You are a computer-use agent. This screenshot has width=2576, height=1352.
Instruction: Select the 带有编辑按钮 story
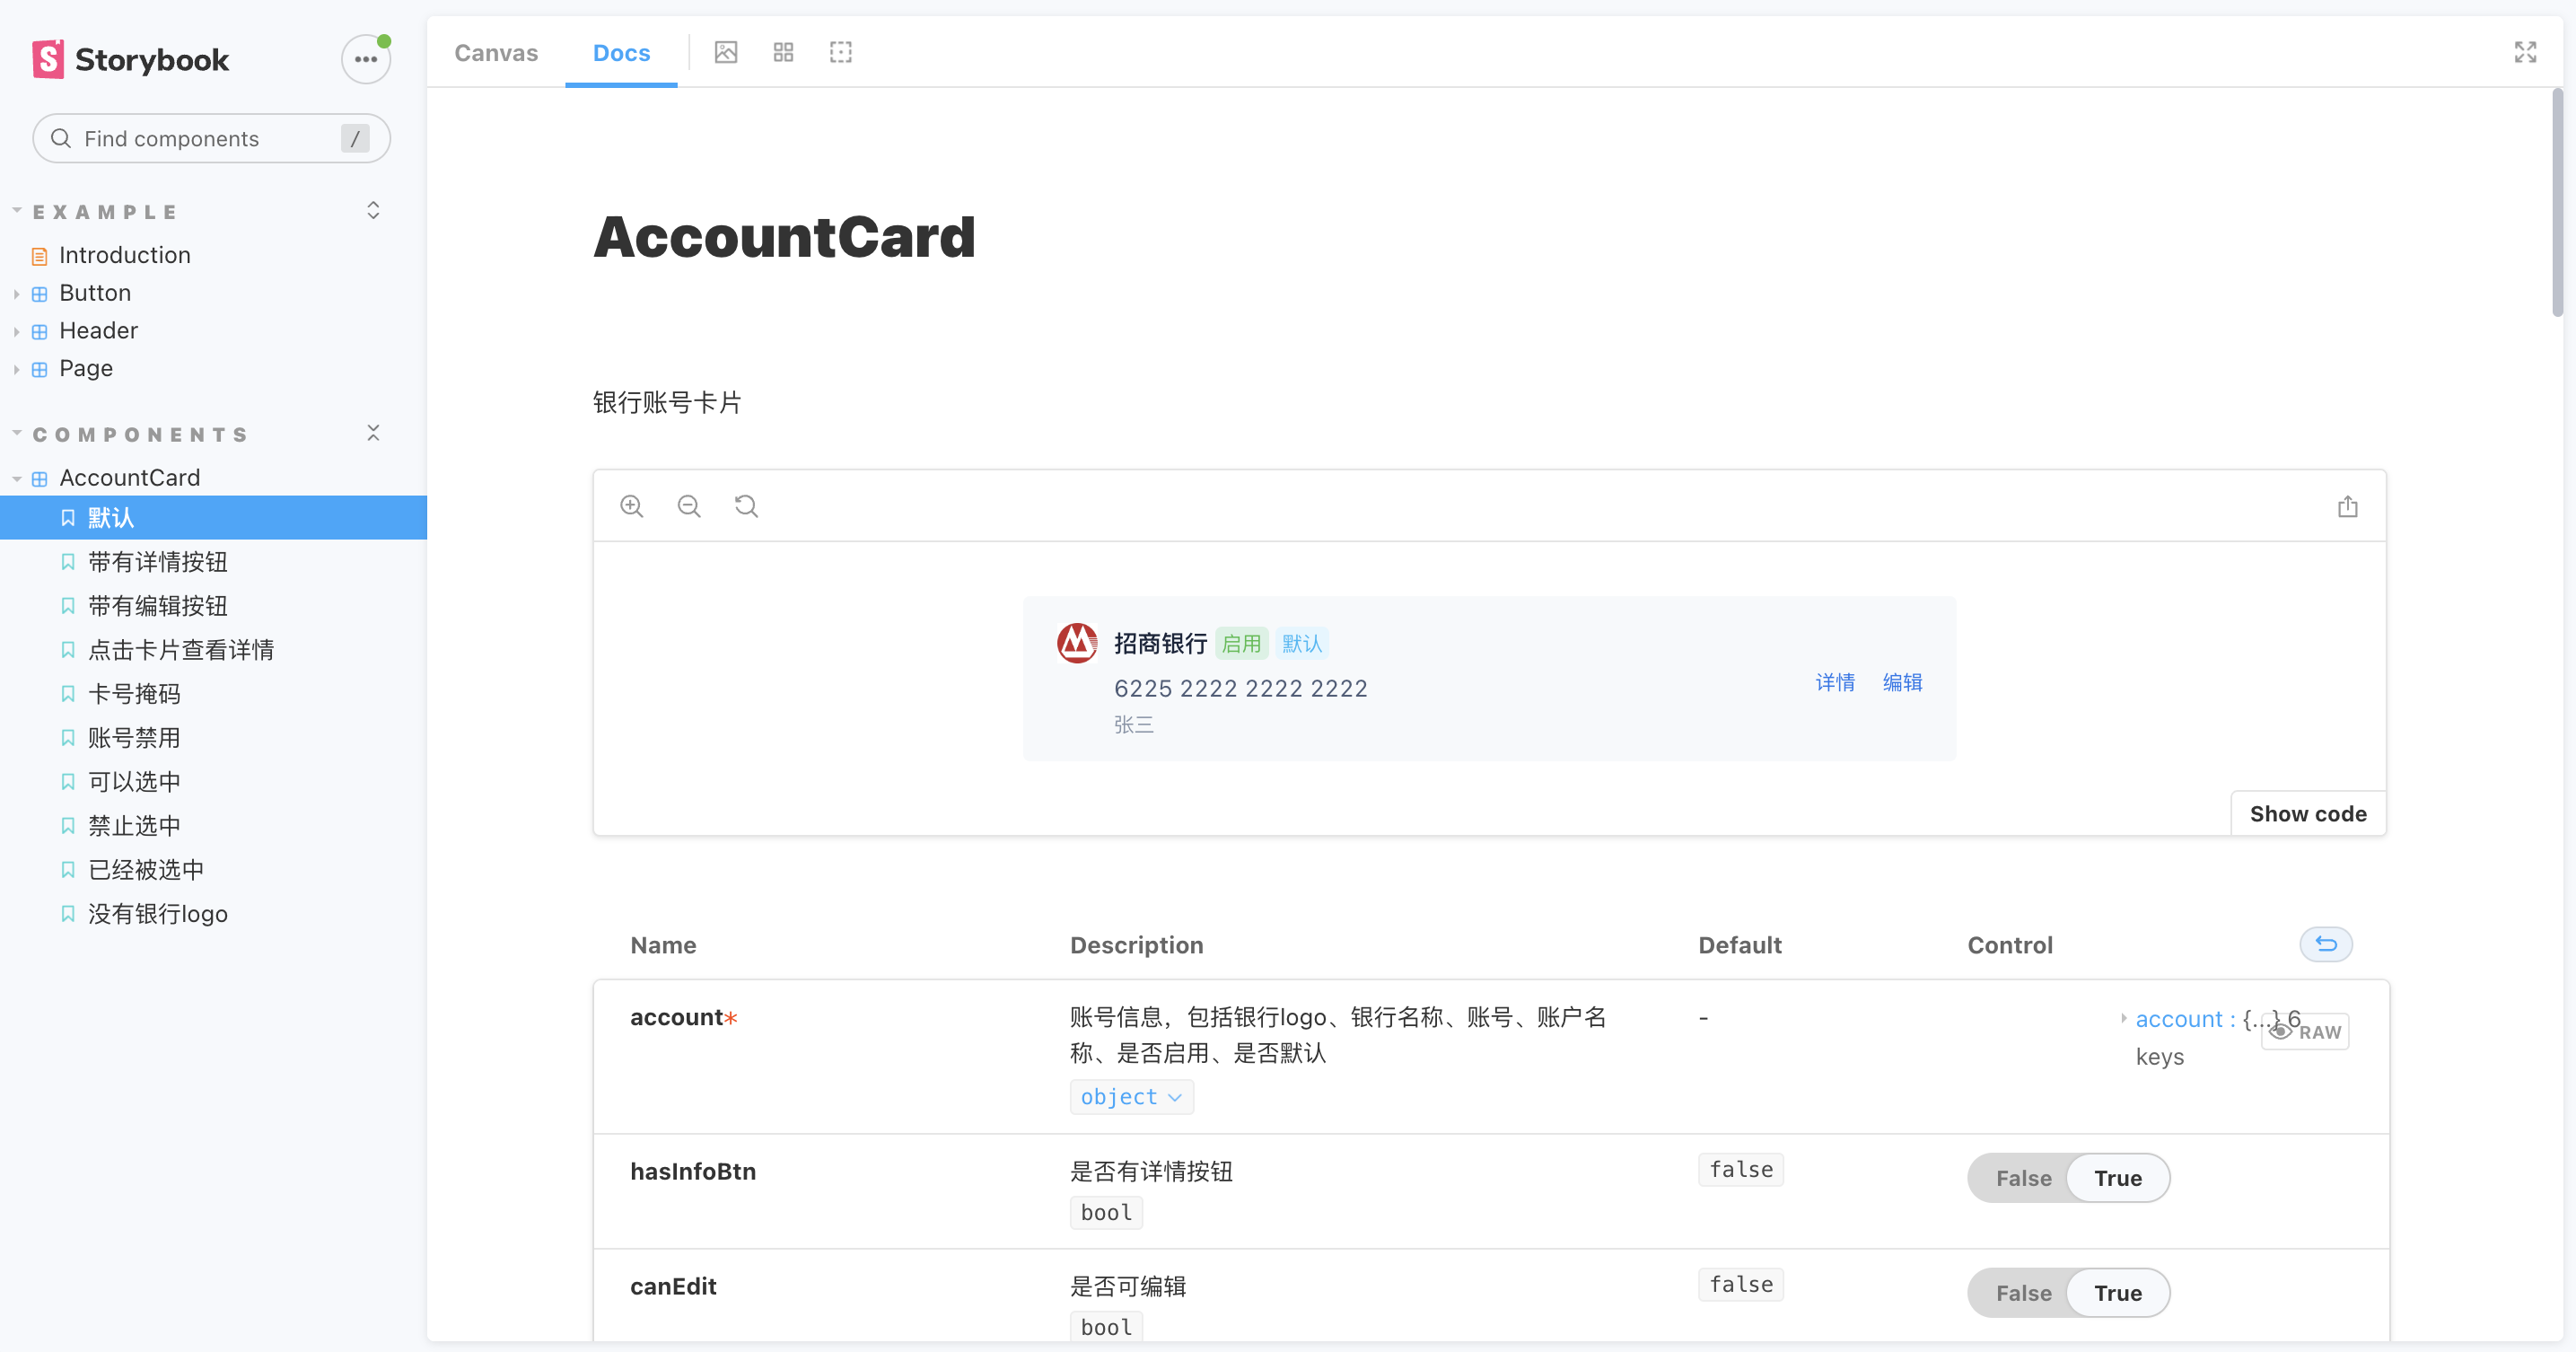tap(158, 606)
